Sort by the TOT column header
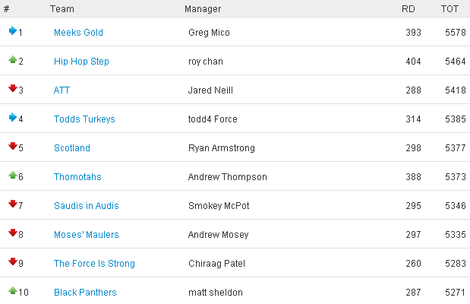 click(449, 9)
